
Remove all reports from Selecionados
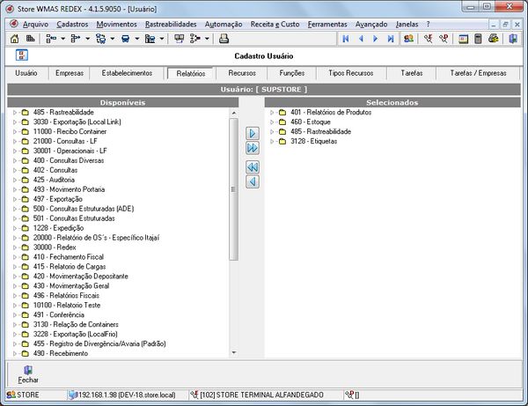(253, 167)
